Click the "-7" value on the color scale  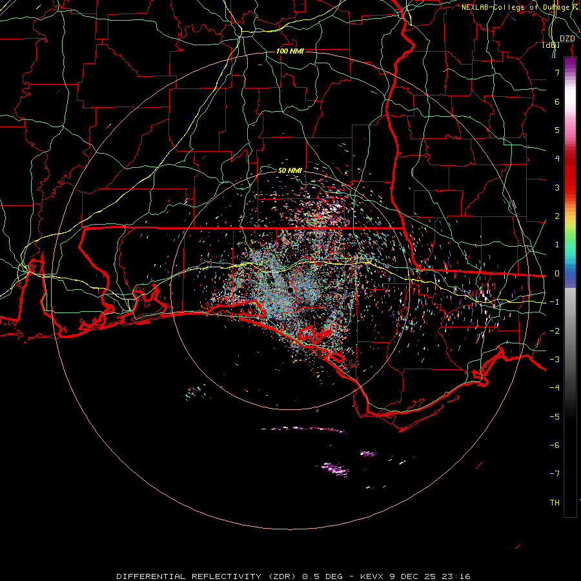555,474
